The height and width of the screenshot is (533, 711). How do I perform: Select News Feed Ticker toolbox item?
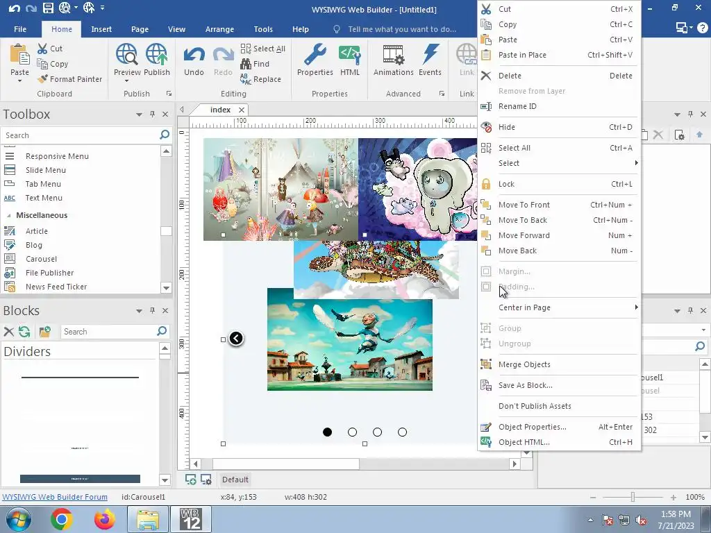click(x=56, y=287)
